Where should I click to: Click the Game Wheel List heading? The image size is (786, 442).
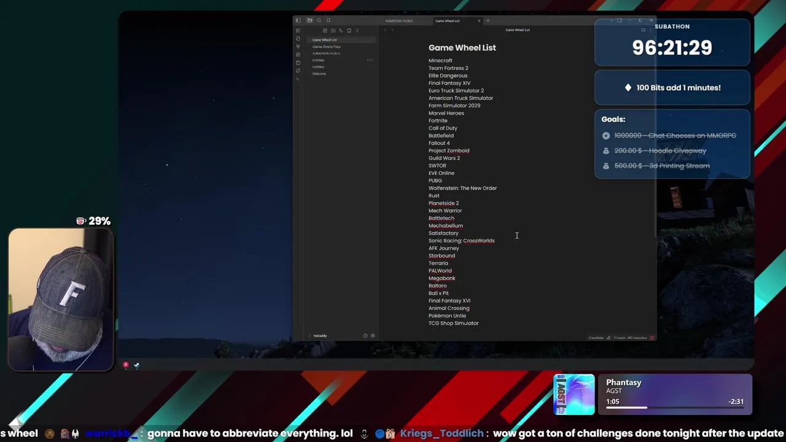tap(462, 48)
